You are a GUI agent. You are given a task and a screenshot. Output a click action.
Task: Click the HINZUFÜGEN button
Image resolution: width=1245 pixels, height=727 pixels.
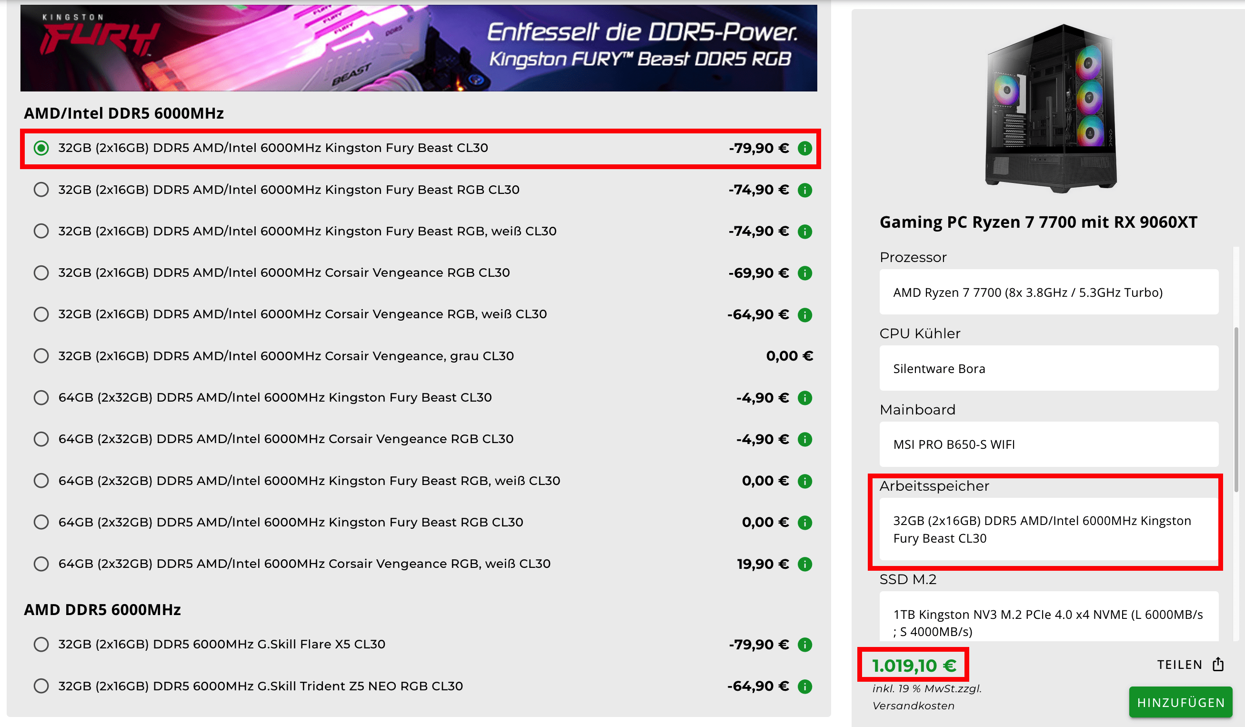click(1180, 702)
